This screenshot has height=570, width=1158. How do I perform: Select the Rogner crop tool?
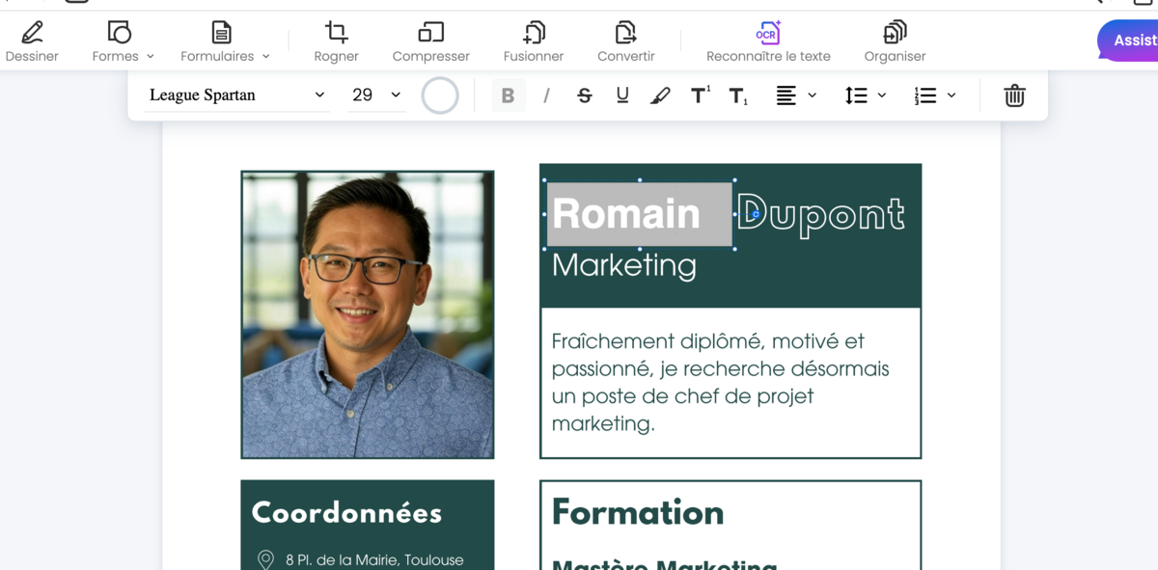336,41
